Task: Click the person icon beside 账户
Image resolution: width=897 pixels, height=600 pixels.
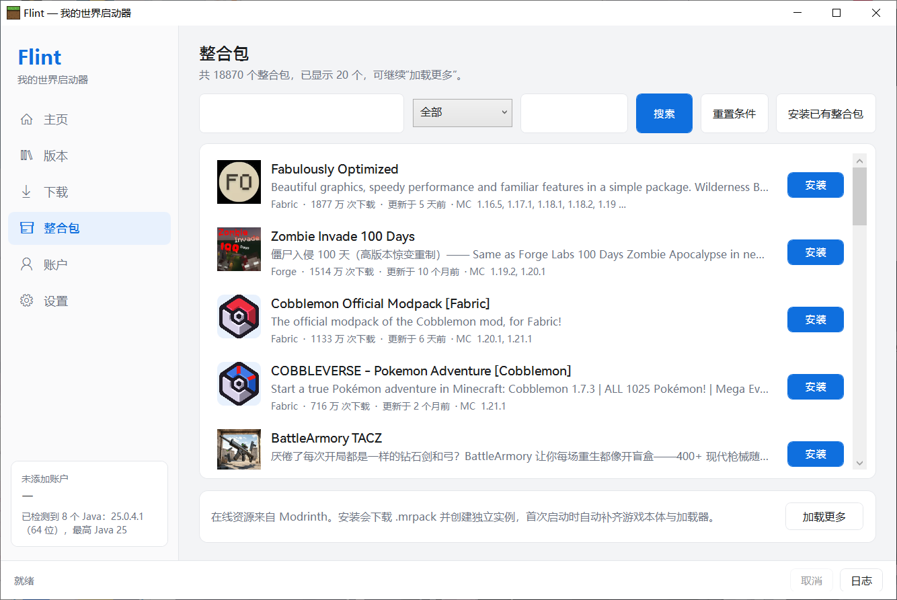Action: (26, 265)
